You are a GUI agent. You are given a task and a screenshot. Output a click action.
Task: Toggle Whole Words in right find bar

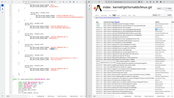160,96
